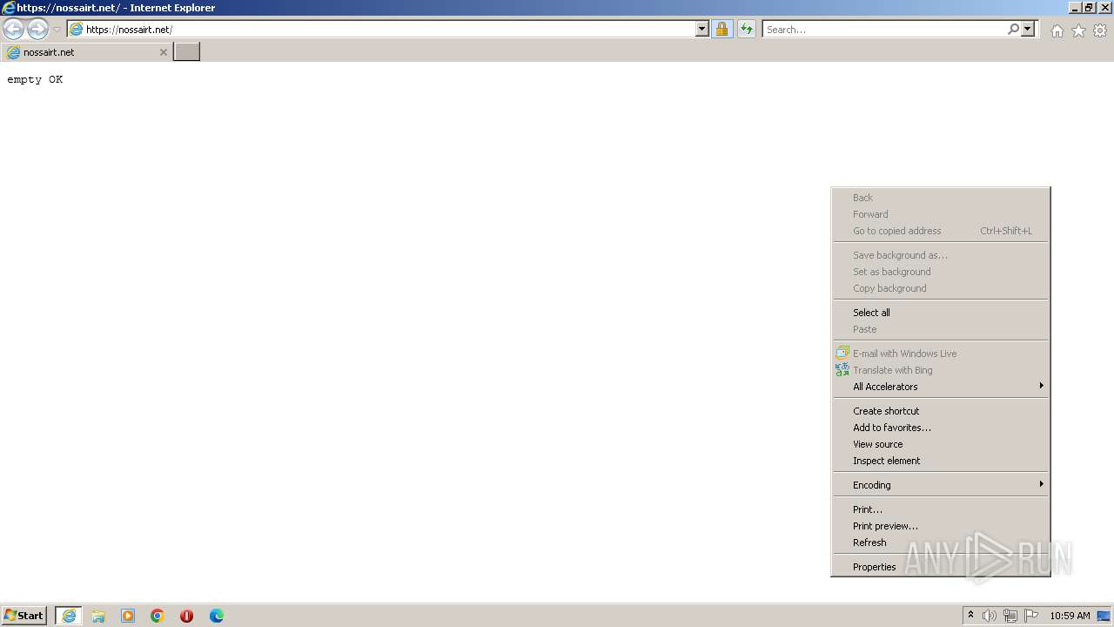Open the volume speaker tray icon
The image size is (1114, 627).
point(990,616)
